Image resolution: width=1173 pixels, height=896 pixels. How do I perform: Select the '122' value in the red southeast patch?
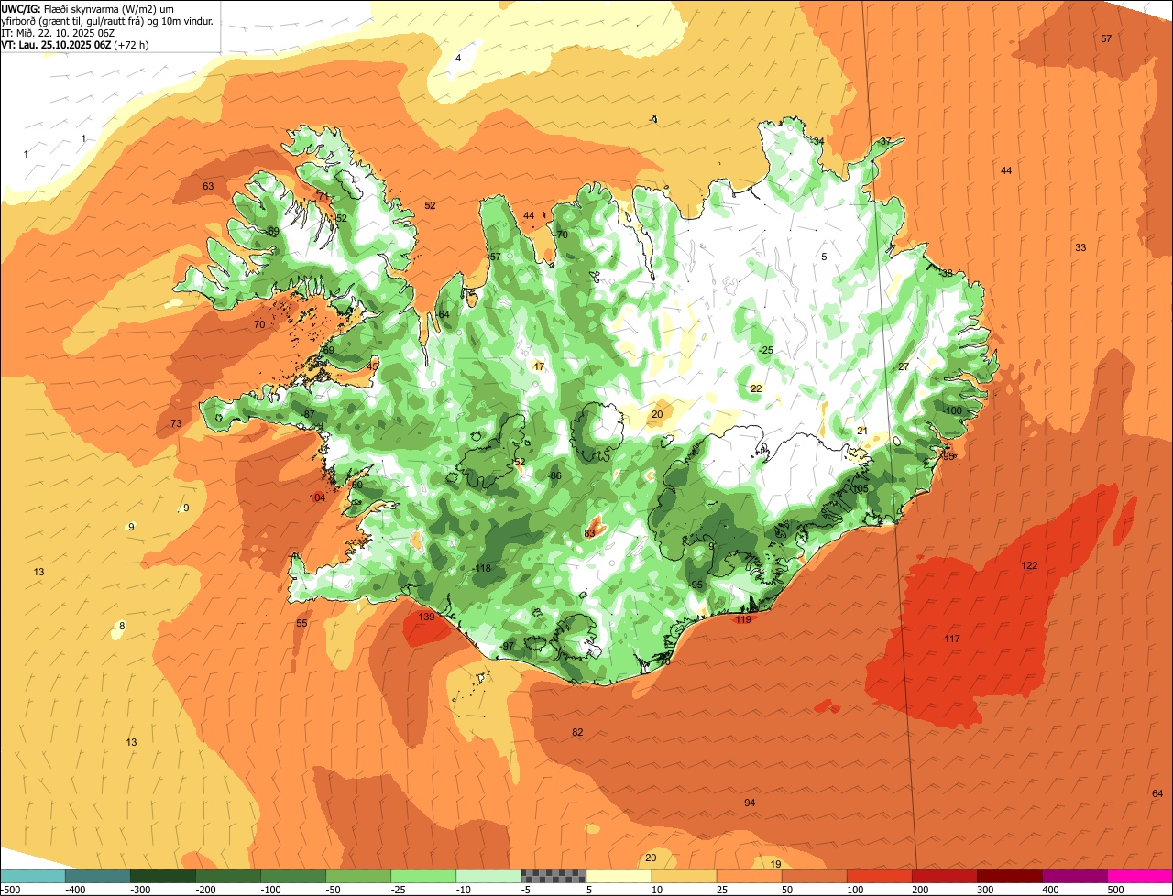1029,565
